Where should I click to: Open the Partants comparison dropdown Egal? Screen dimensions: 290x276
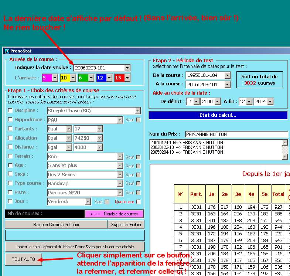69,129
